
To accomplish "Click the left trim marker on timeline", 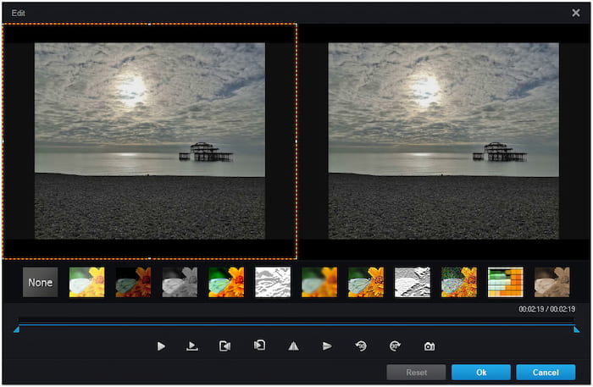I will pyautogui.click(x=16, y=329).
